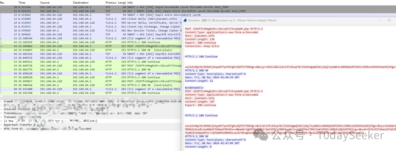Click the Destination column header

88,3
